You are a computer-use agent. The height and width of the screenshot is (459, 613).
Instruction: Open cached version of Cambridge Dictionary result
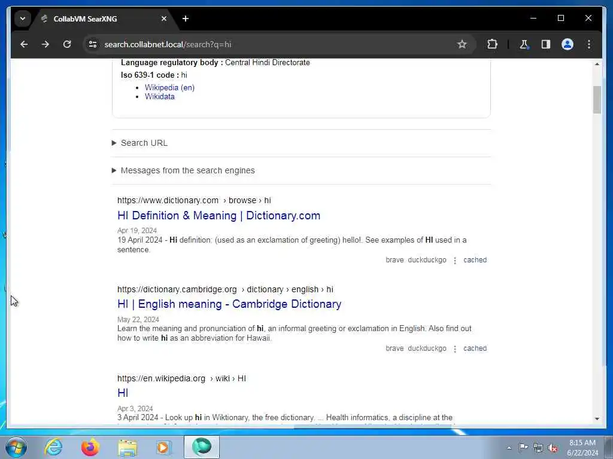tap(475, 348)
